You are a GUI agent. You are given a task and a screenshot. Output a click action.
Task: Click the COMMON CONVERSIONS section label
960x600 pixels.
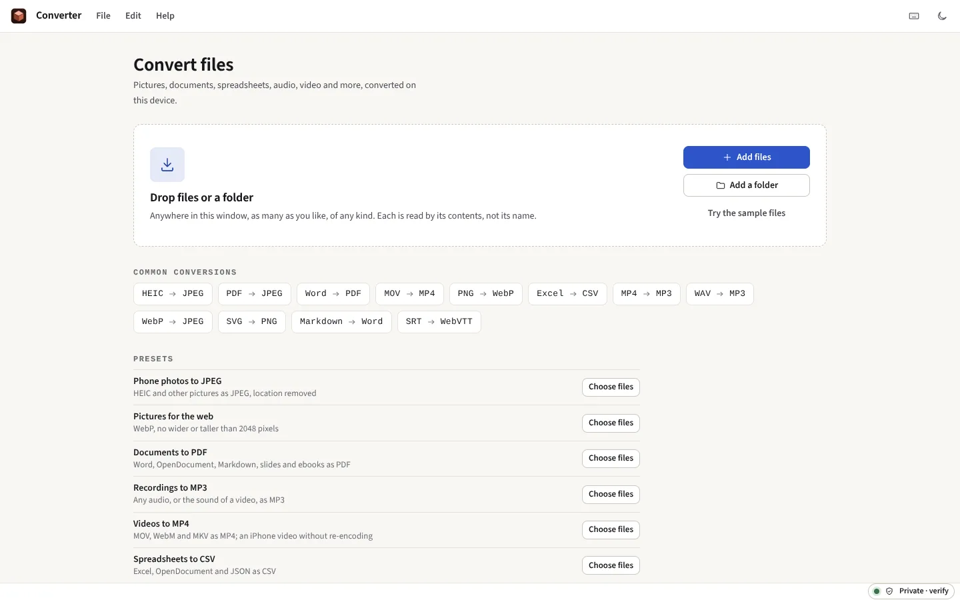pyautogui.click(x=185, y=273)
